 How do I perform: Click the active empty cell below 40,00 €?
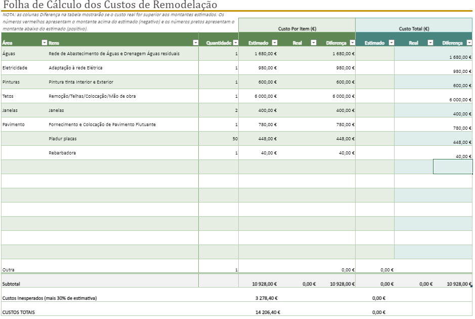point(453,167)
